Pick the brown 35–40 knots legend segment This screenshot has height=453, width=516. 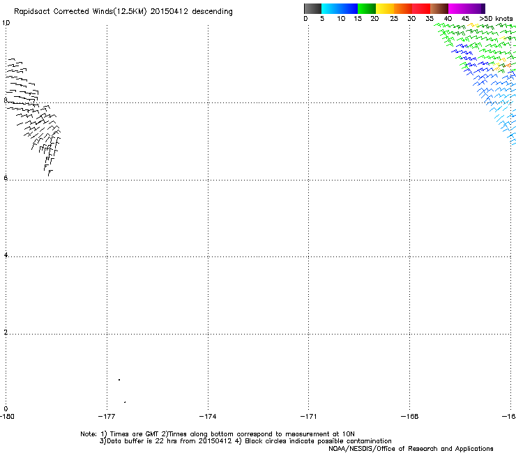click(x=439, y=8)
